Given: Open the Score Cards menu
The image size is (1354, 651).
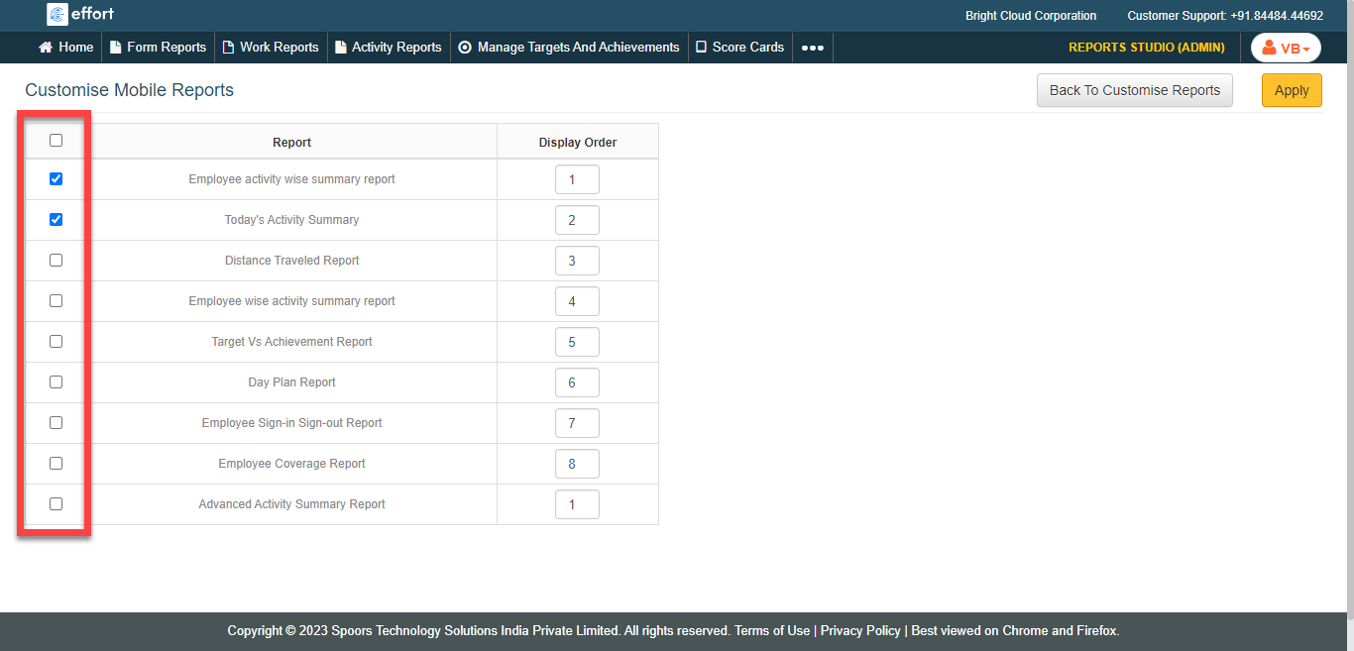Looking at the screenshot, I should (x=747, y=48).
